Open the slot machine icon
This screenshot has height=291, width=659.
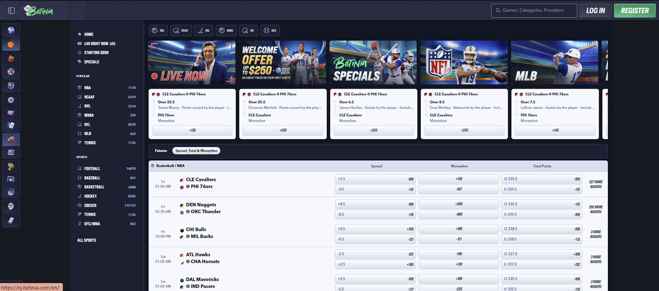11,113
